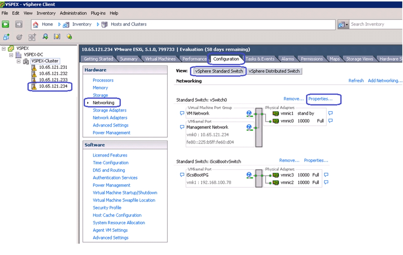The width and height of the screenshot is (403, 255).
Task: Select host 10.65.121.231 in the tree
Action: pyautogui.click(x=53, y=67)
